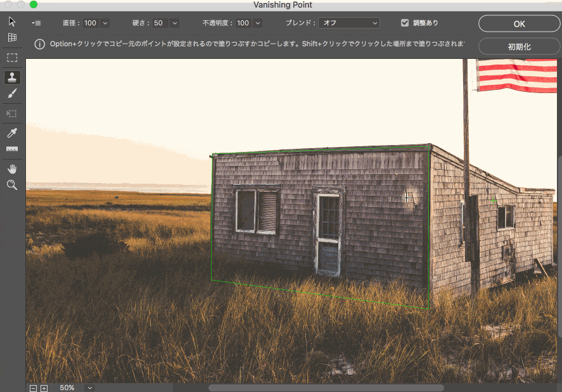Select the Create Plane grid tool
Viewport: 562px width, 392px height.
[x=12, y=37]
